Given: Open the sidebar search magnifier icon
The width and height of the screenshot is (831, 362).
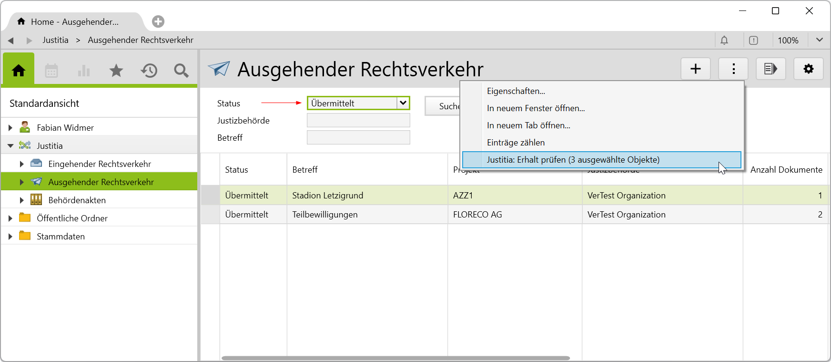Looking at the screenshot, I should (x=181, y=71).
